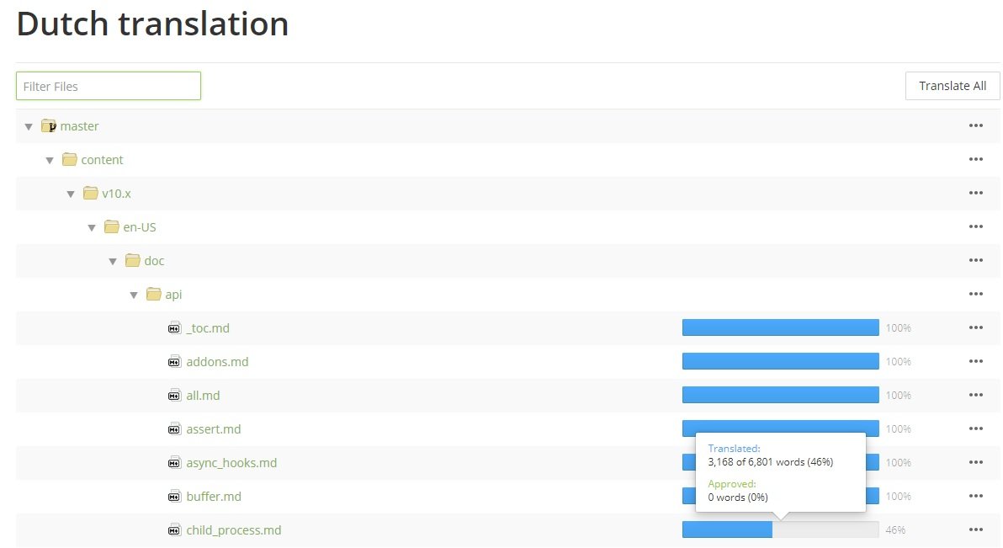Open the more options menu for child_process.md
This screenshot has height=548, width=1003.
[x=975, y=530]
